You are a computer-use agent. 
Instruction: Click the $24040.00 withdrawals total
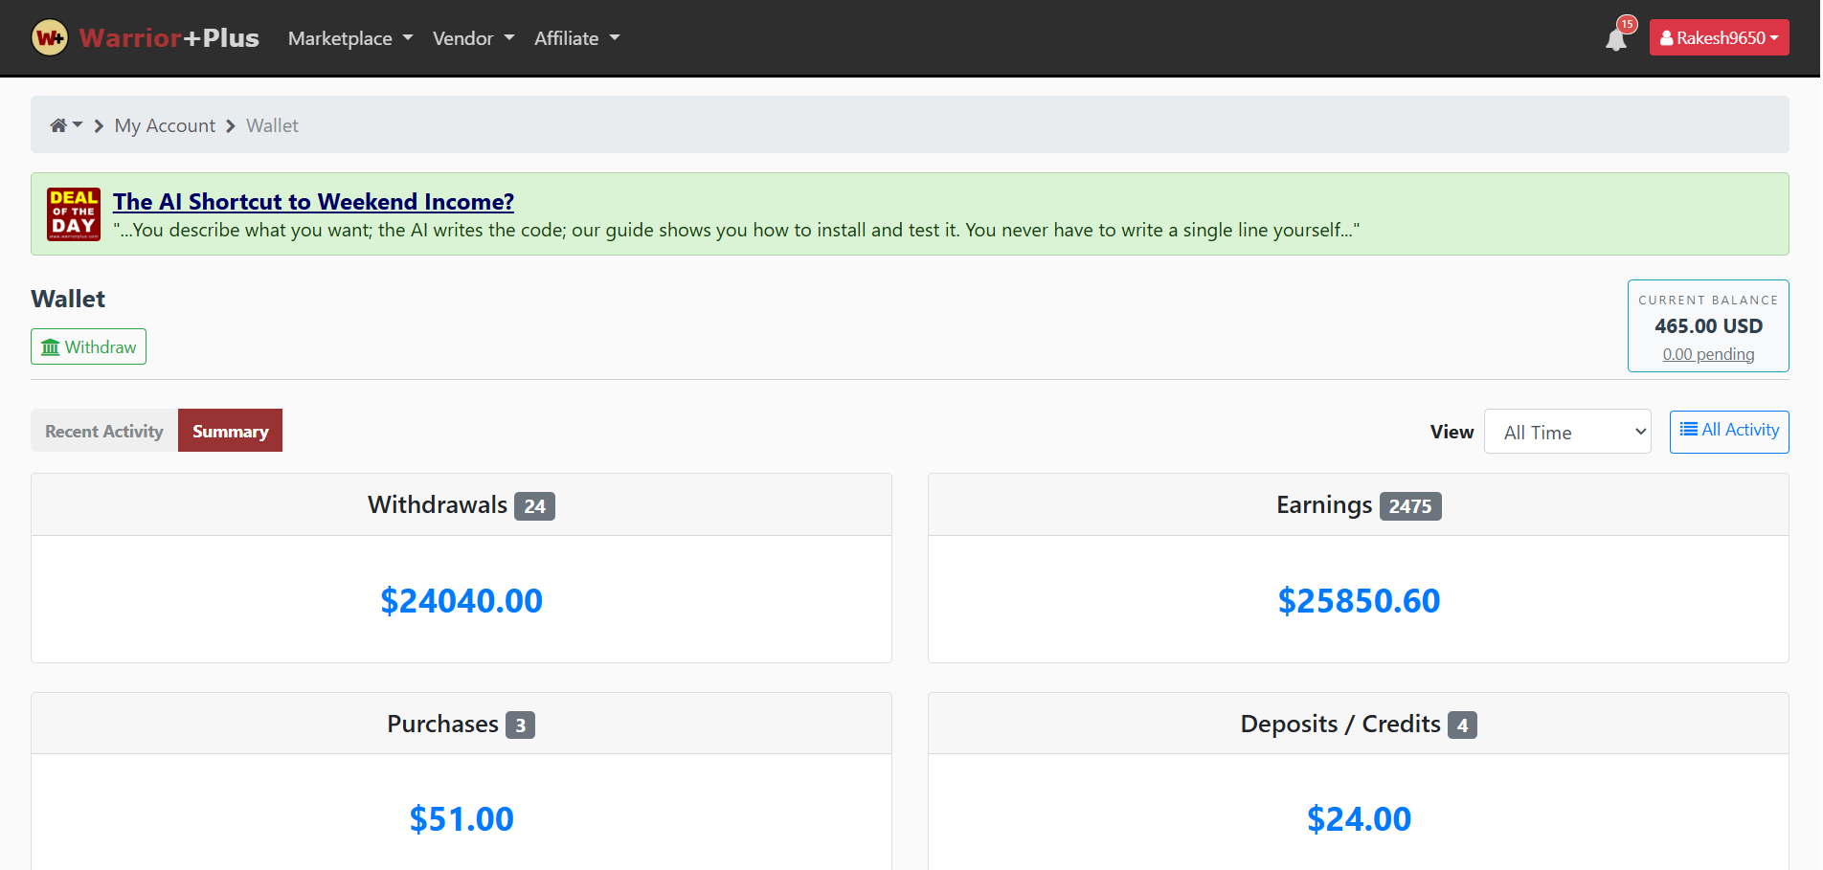point(461,601)
